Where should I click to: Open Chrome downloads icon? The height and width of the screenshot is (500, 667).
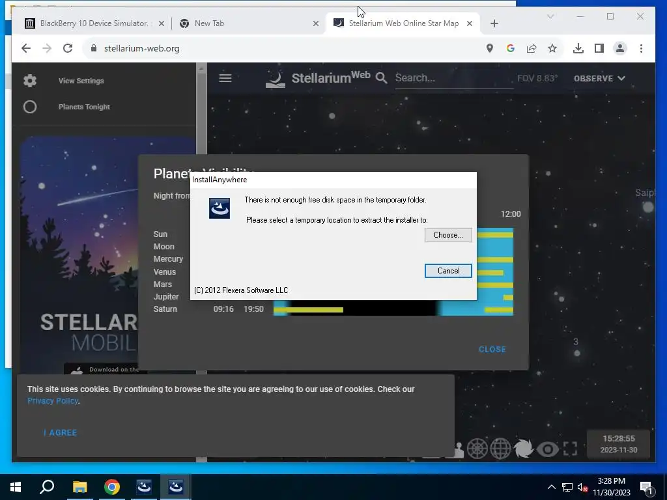click(578, 48)
